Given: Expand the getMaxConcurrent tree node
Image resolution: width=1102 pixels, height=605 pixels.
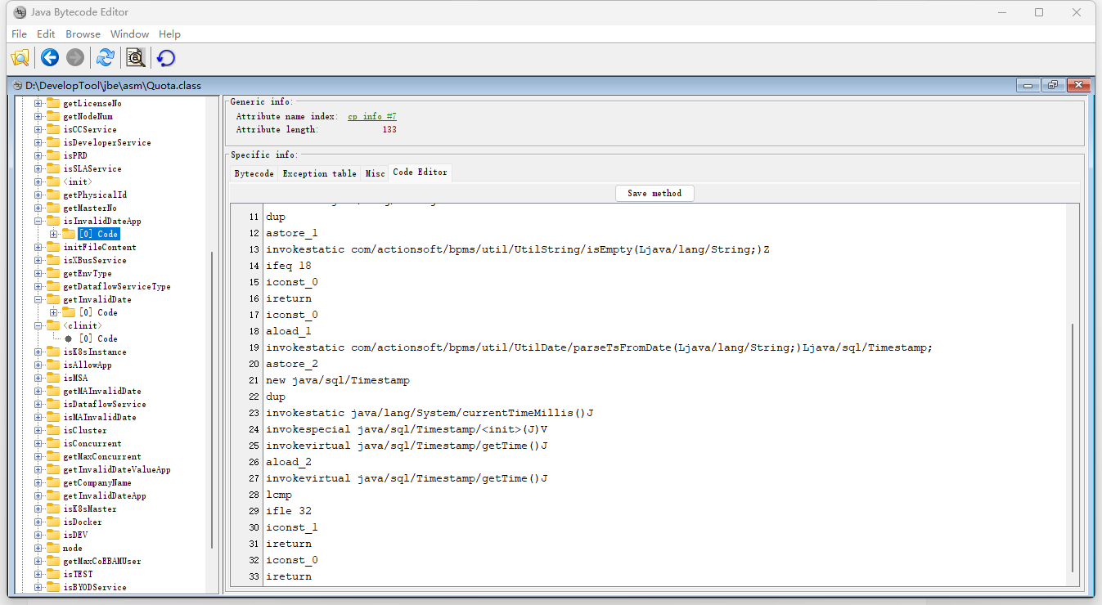Looking at the screenshot, I should [38, 456].
